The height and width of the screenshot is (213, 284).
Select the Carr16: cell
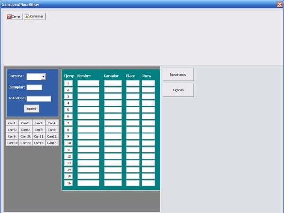click(x=52, y=143)
